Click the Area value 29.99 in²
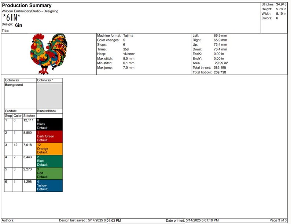The height and width of the screenshot is (224, 291). (x=221, y=63)
